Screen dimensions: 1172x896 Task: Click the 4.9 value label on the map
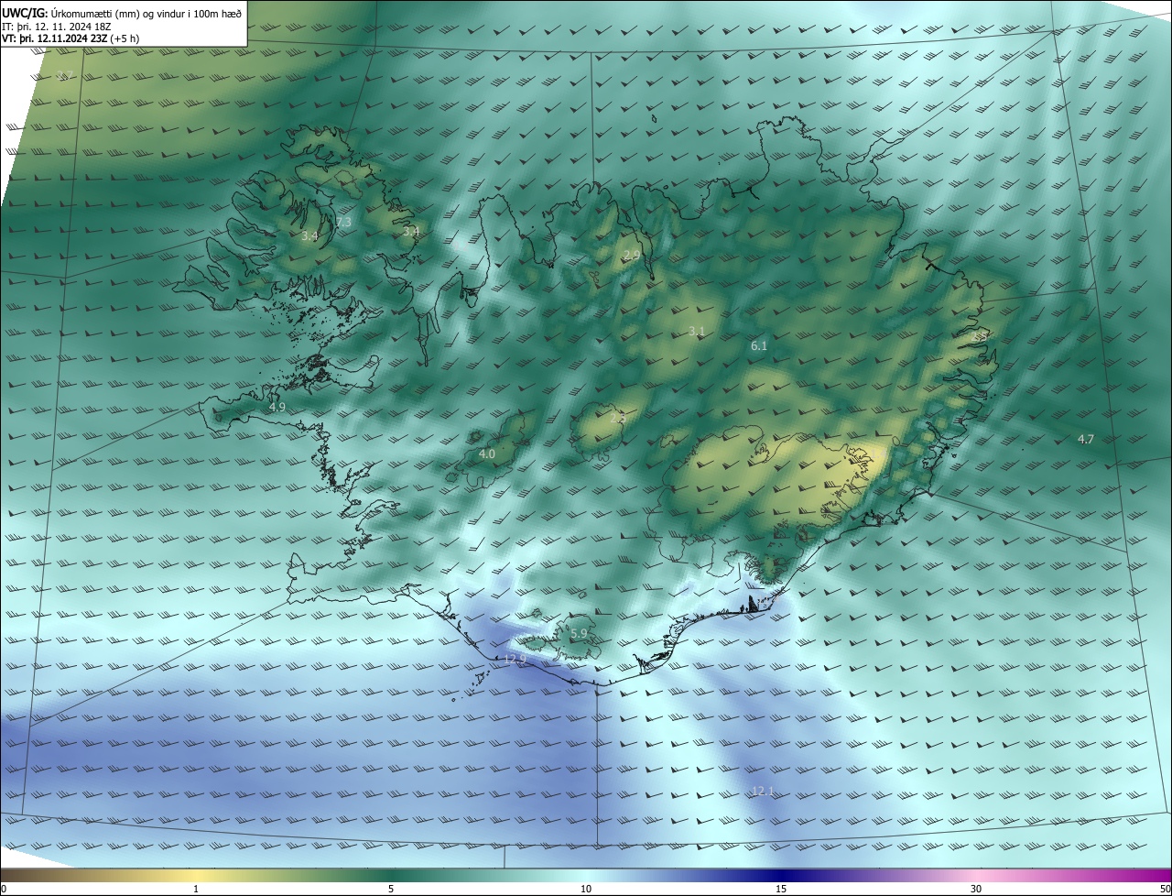pyautogui.click(x=277, y=407)
